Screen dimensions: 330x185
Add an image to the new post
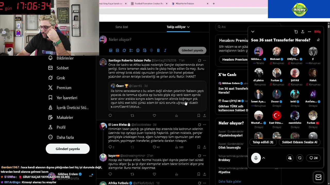click(x=111, y=50)
